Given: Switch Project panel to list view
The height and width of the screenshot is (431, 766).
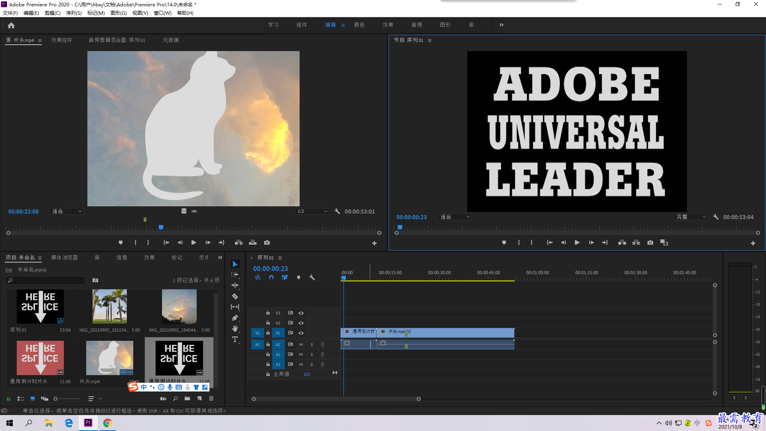Looking at the screenshot, I should 21,398.
